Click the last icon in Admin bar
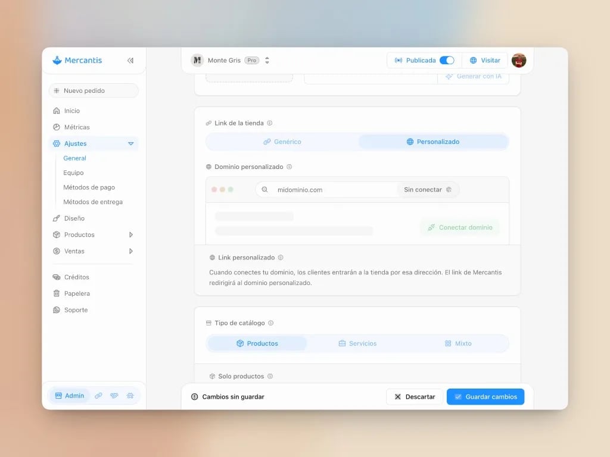Image resolution: width=610 pixels, height=457 pixels. pyautogui.click(x=130, y=396)
